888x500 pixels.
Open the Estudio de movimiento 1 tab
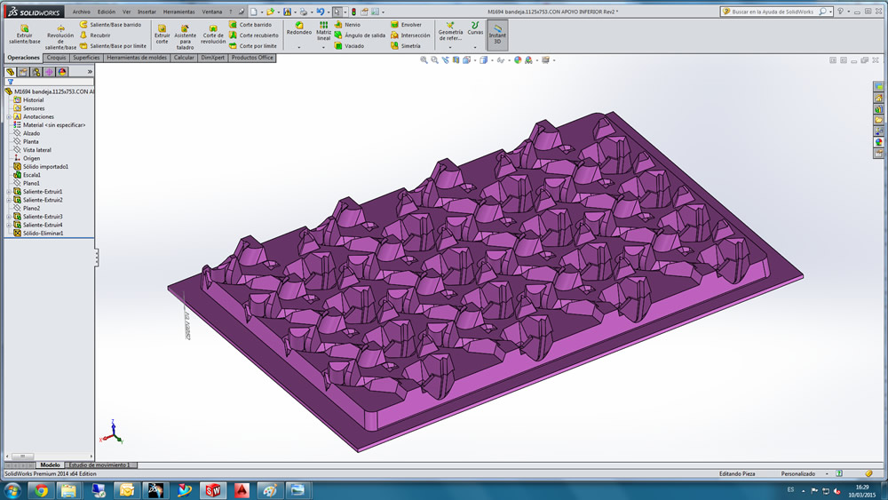coord(99,464)
